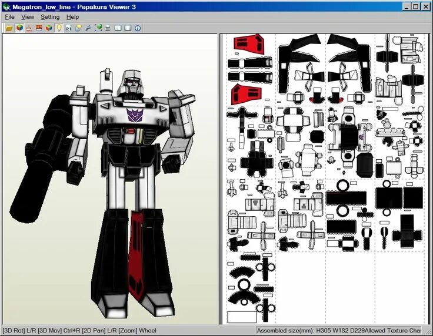
Task: Click the P.1 page number icon
Action: point(68,28)
